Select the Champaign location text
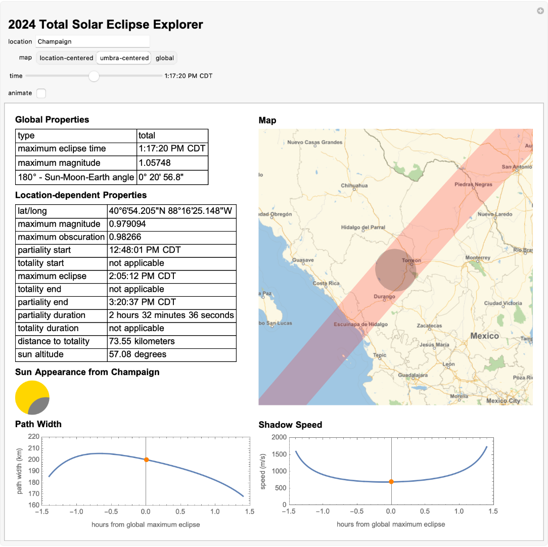 tap(55, 41)
